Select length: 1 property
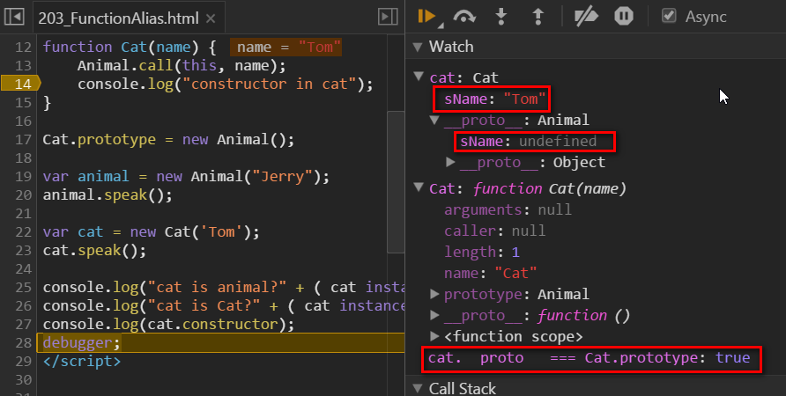 (482, 252)
